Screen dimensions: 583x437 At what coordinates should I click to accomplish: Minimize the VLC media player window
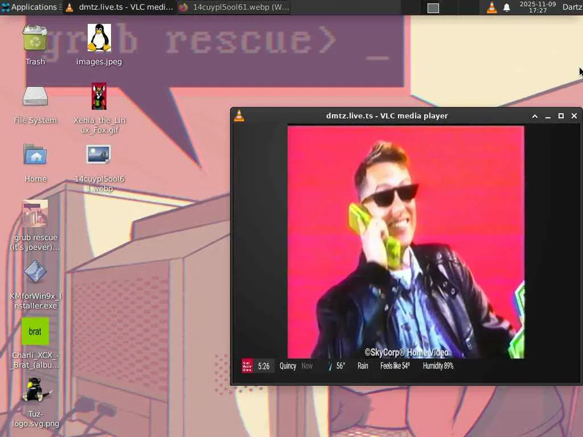548,116
